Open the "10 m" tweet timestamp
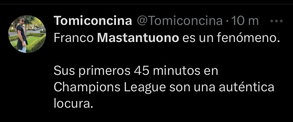The width and height of the screenshot is (293, 122). click(245, 21)
